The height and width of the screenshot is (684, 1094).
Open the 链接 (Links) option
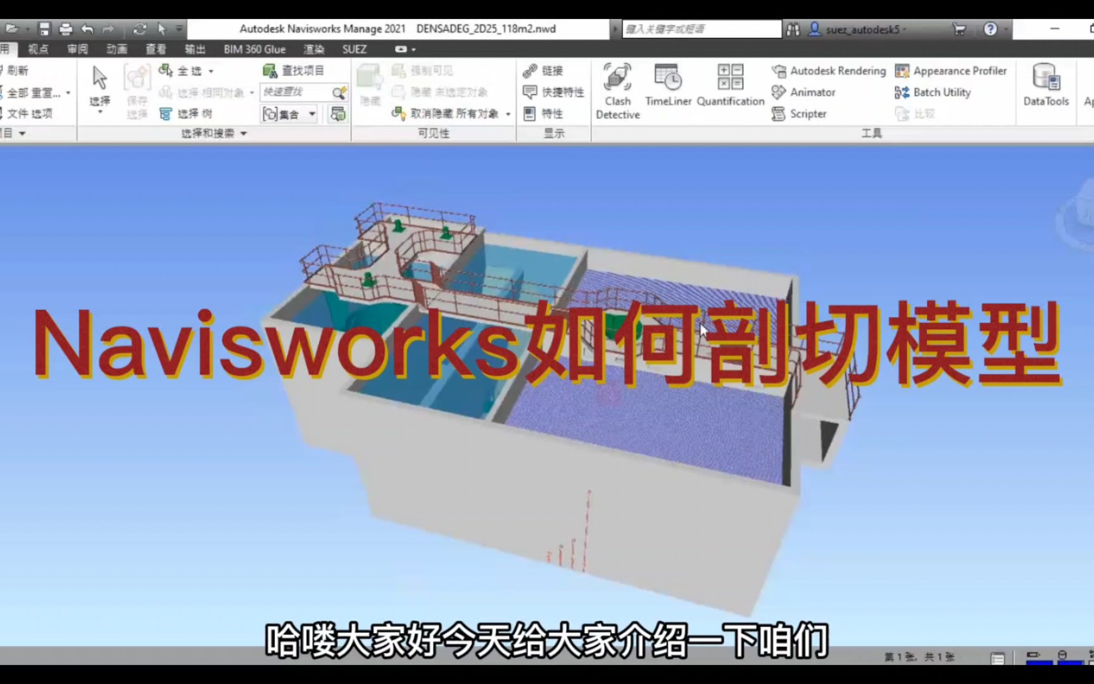pos(543,71)
